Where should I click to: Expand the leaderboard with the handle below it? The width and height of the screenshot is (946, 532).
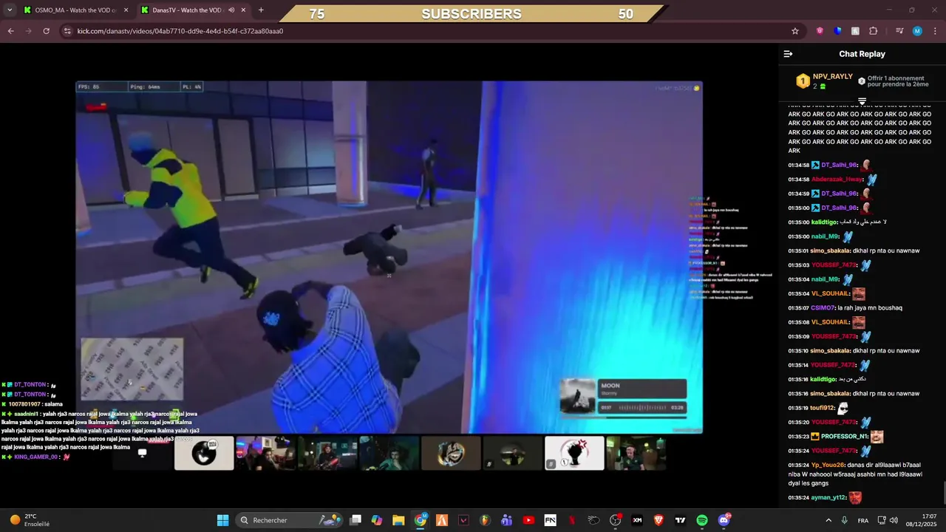(x=862, y=101)
